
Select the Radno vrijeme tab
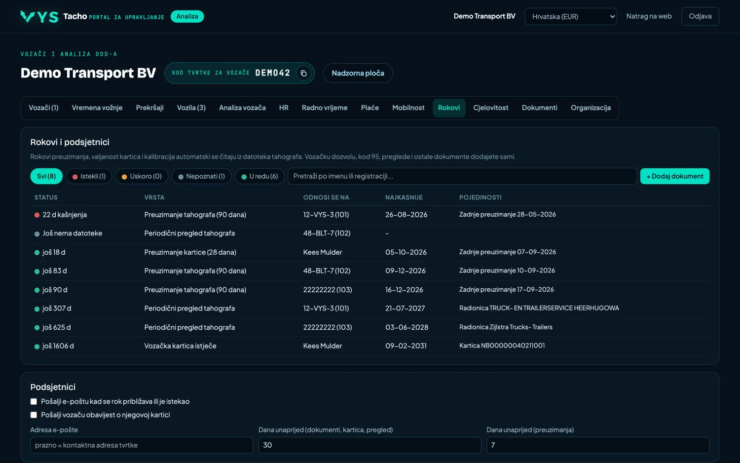(x=325, y=108)
